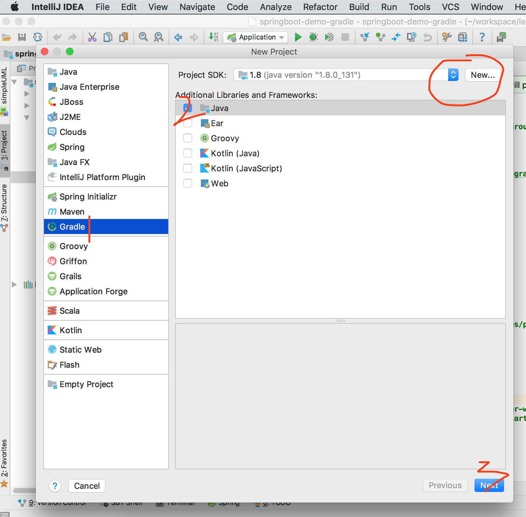This screenshot has width=526, height=517.
Task: Click the Open folder toolbar icon
Action: tap(6, 37)
